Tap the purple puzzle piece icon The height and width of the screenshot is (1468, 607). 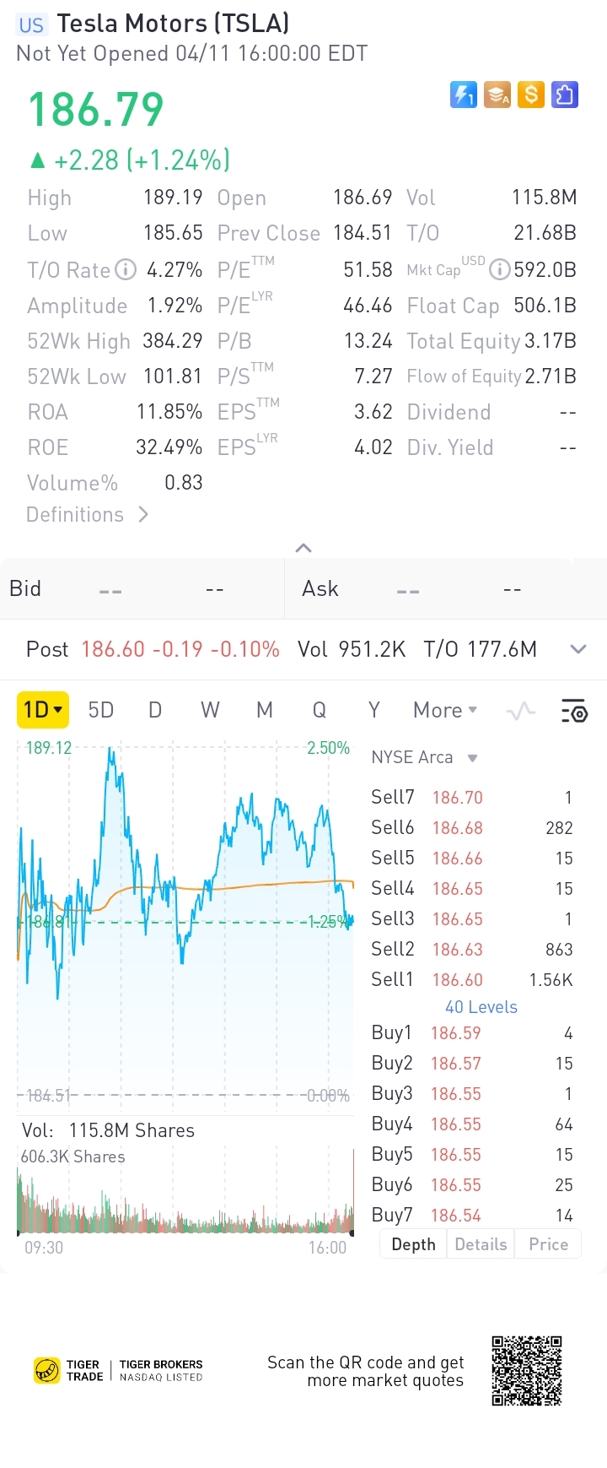pyautogui.click(x=565, y=95)
